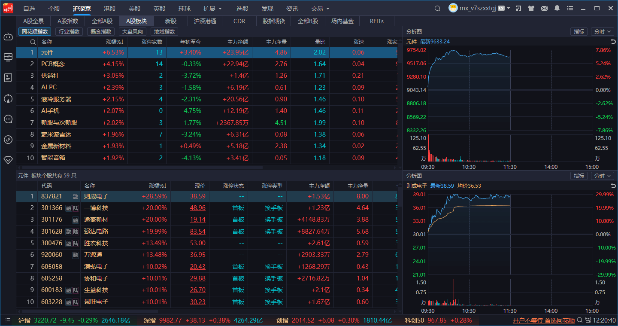Switch to the 港股 top menu
This screenshot has height=326, width=618.
coord(110,9)
